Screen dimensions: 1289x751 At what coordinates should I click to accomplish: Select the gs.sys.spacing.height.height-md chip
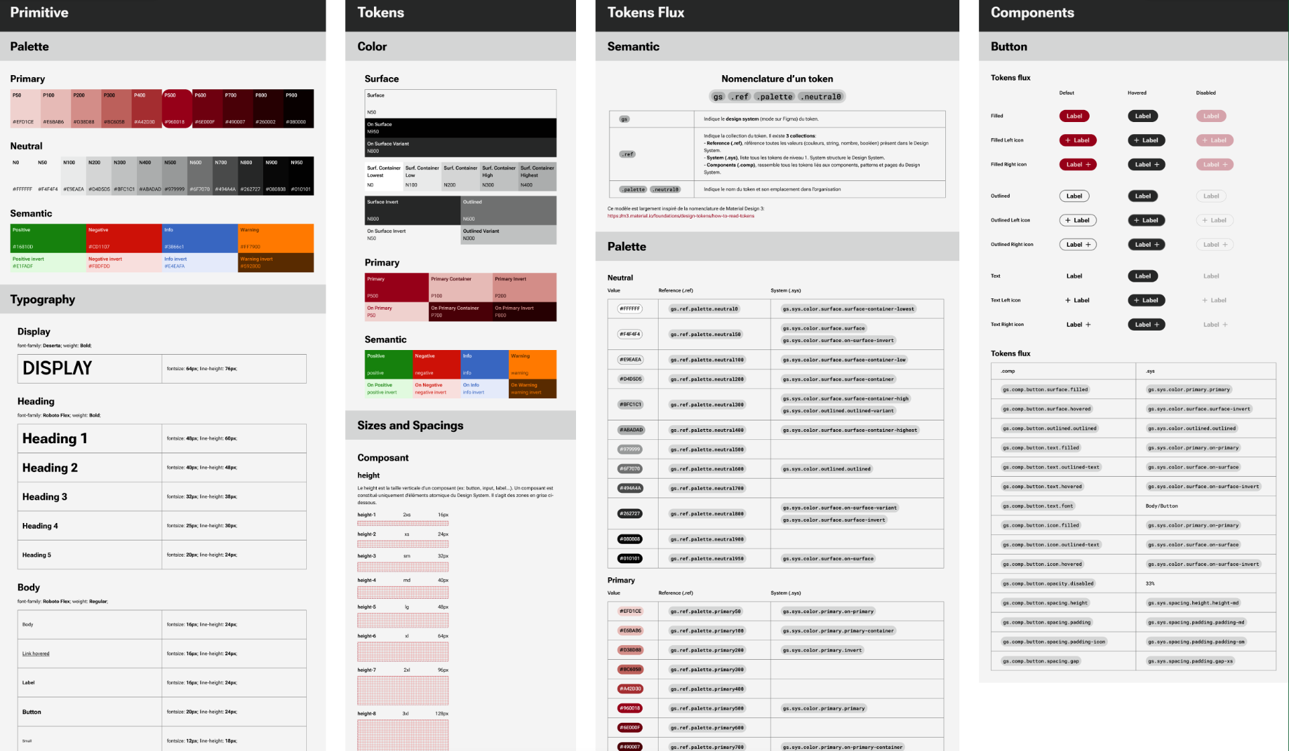(x=1193, y=603)
